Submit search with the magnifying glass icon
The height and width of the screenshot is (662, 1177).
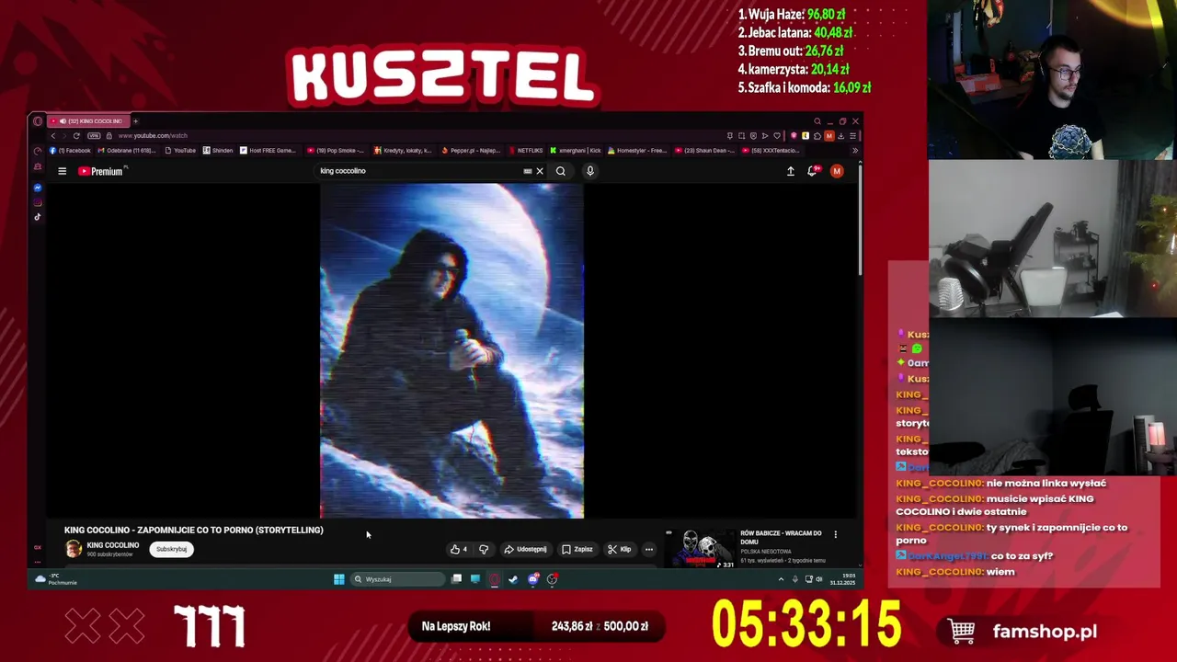560,171
